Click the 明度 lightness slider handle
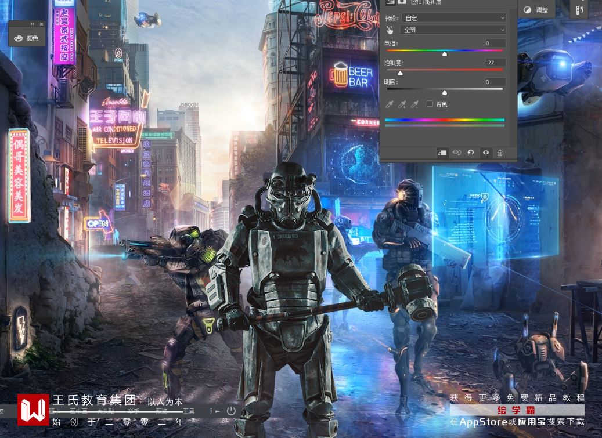This screenshot has width=602, height=438. pos(445,92)
